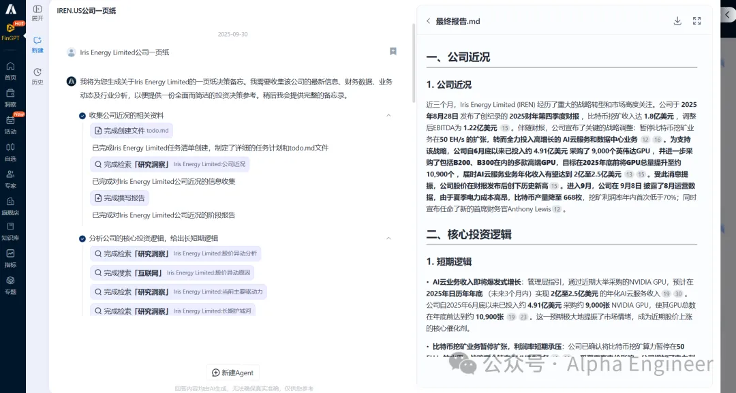Open the 完成创建文件 todo.md step
This screenshot has width=736, height=393.
coord(132,130)
